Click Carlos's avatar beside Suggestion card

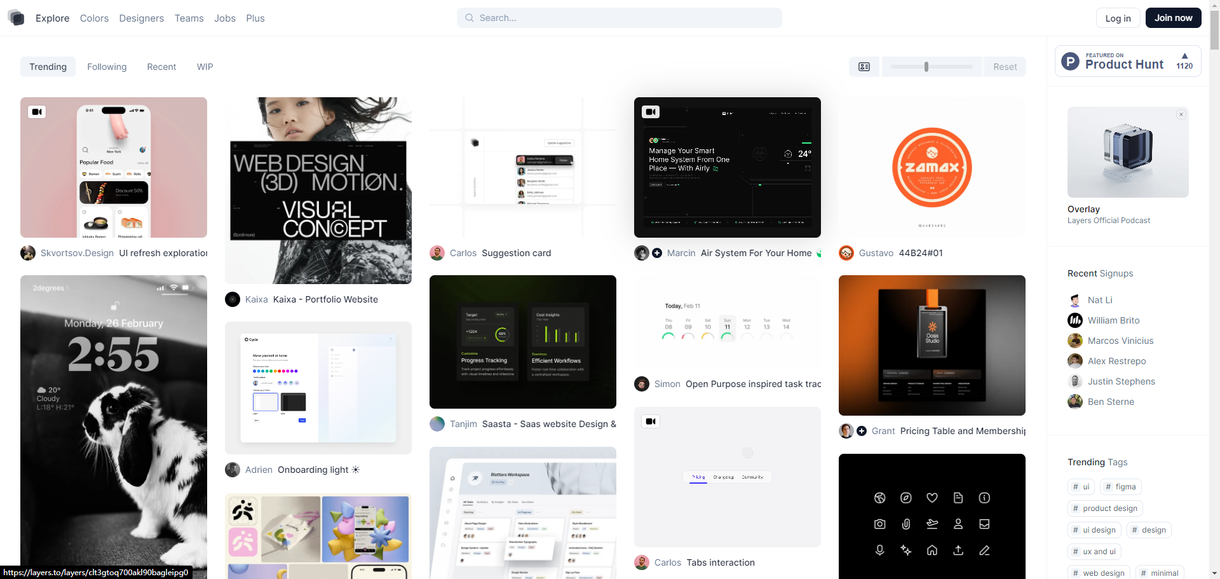pos(437,253)
